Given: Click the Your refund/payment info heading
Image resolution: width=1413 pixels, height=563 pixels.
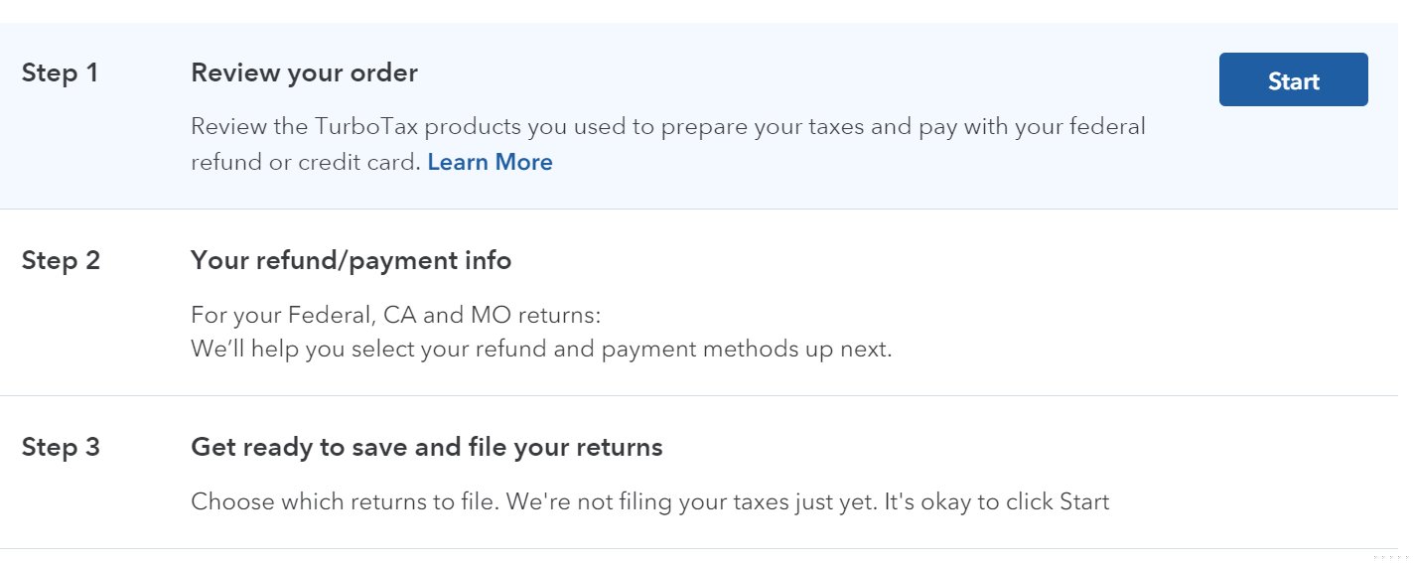Looking at the screenshot, I should pos(351,261).
